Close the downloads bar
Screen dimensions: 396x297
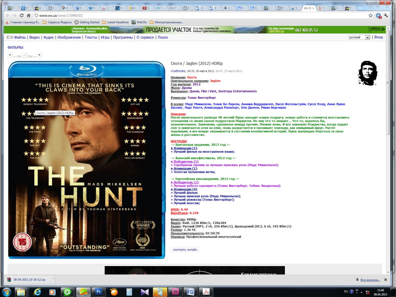tap(385, 280)
